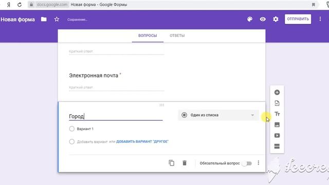The width and height of the screenshot is (329, 185).
Task: Click the docs.google.com address bar URL
Action: (52, 5)
